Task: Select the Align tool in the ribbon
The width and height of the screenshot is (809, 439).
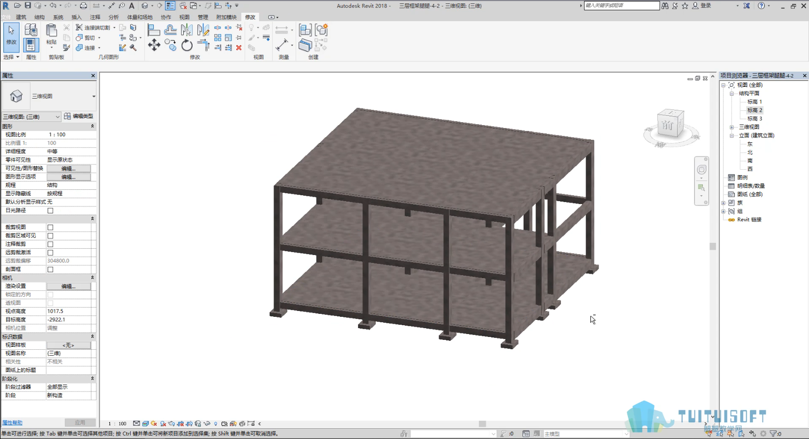Action: (154, 30)
